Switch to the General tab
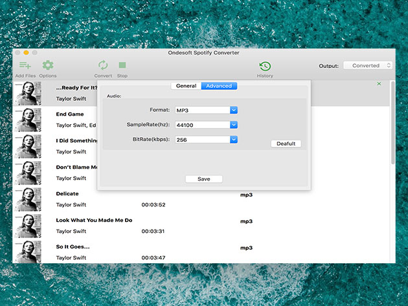Viewport: 408px width, 306px height. (x=186, y=86)
